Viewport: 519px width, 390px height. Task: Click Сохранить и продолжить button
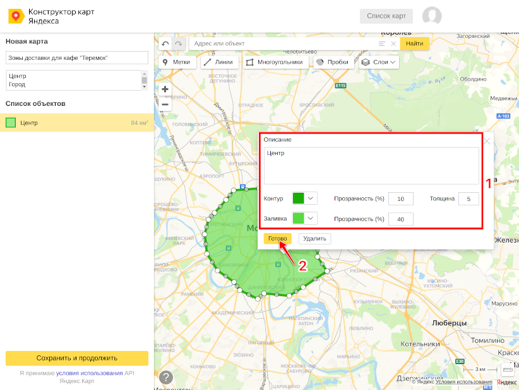[77, 358]
